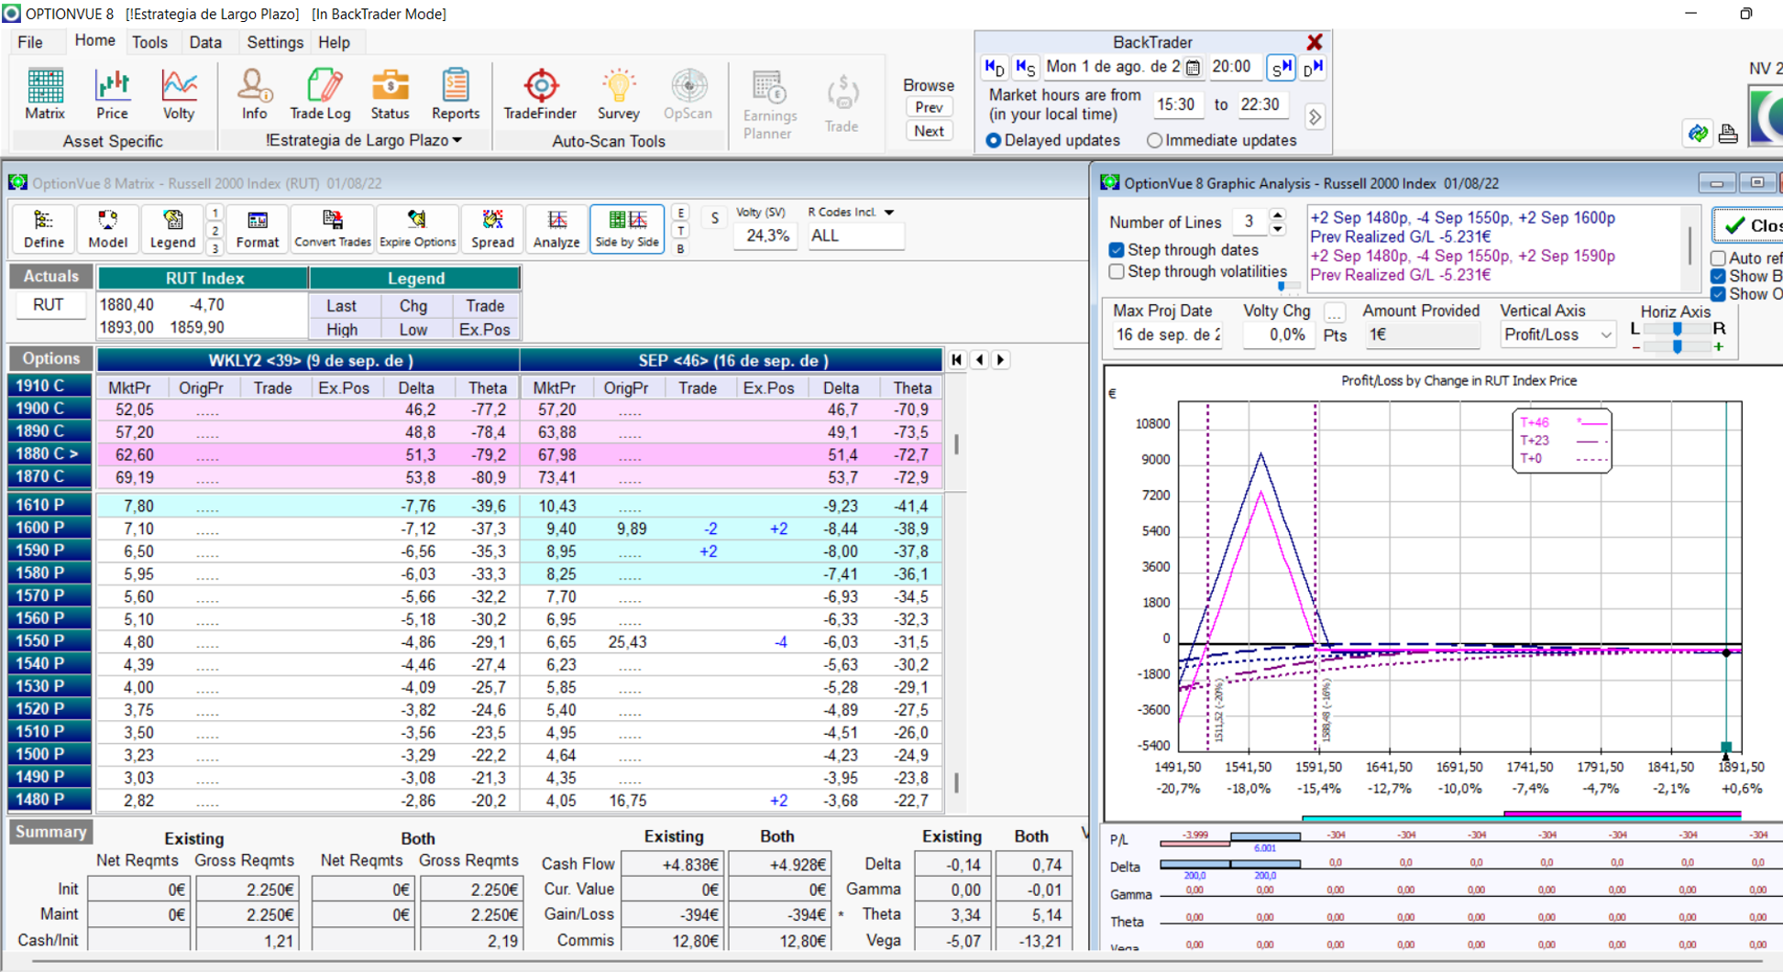
Task: Click the Browse Prev button
Action: click(x=929, y=107)
